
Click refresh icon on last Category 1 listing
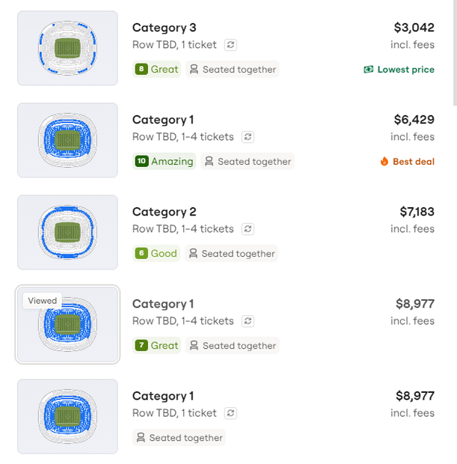click(x=231, y=413)
